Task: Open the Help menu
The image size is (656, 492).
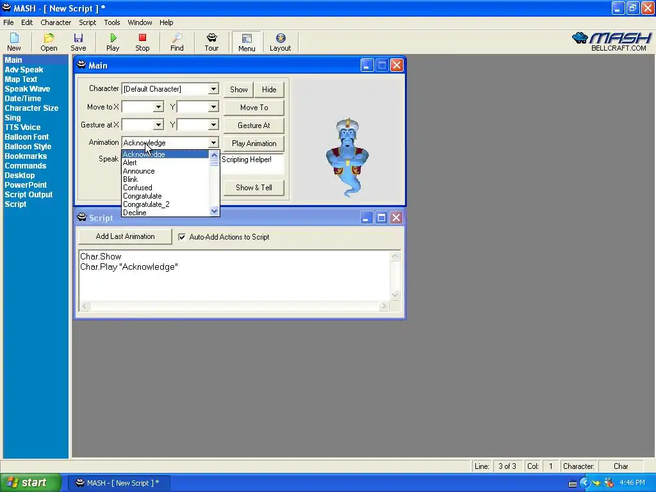Action: coord(166,22)
